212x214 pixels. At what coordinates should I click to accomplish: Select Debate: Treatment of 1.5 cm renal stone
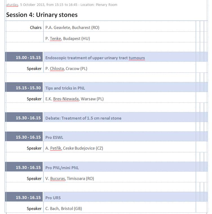83,118
